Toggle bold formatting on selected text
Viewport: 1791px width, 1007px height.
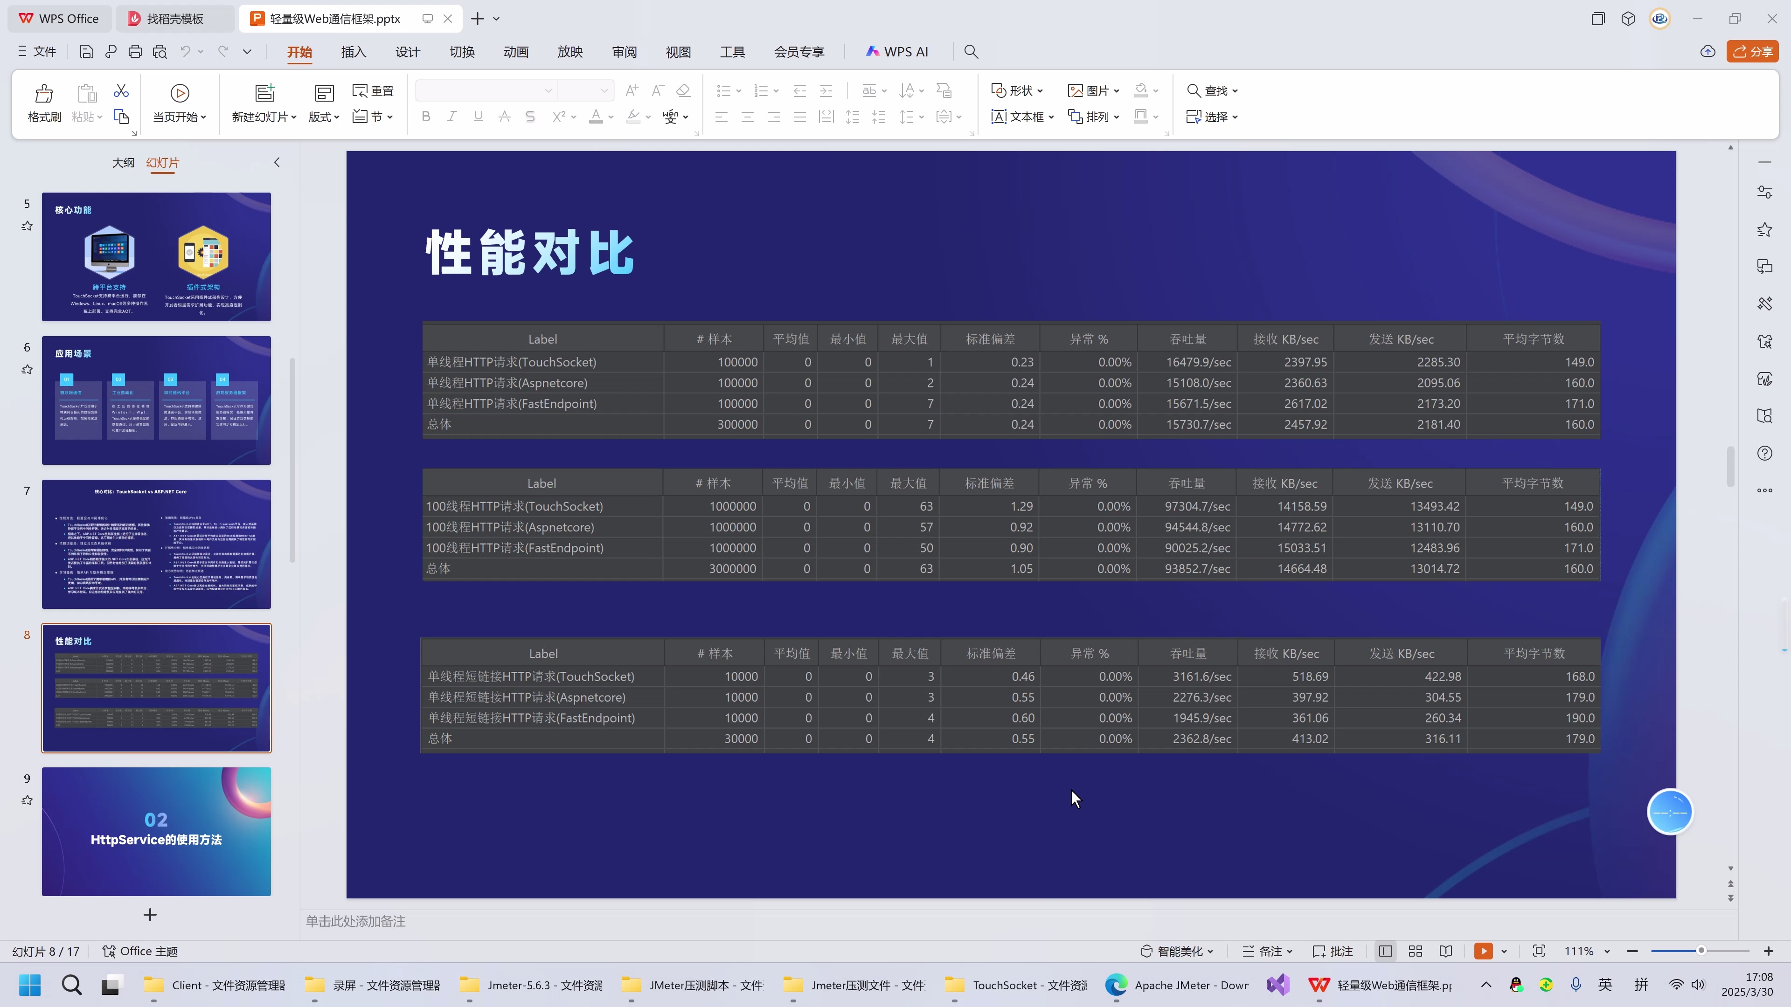coord(425,116)
